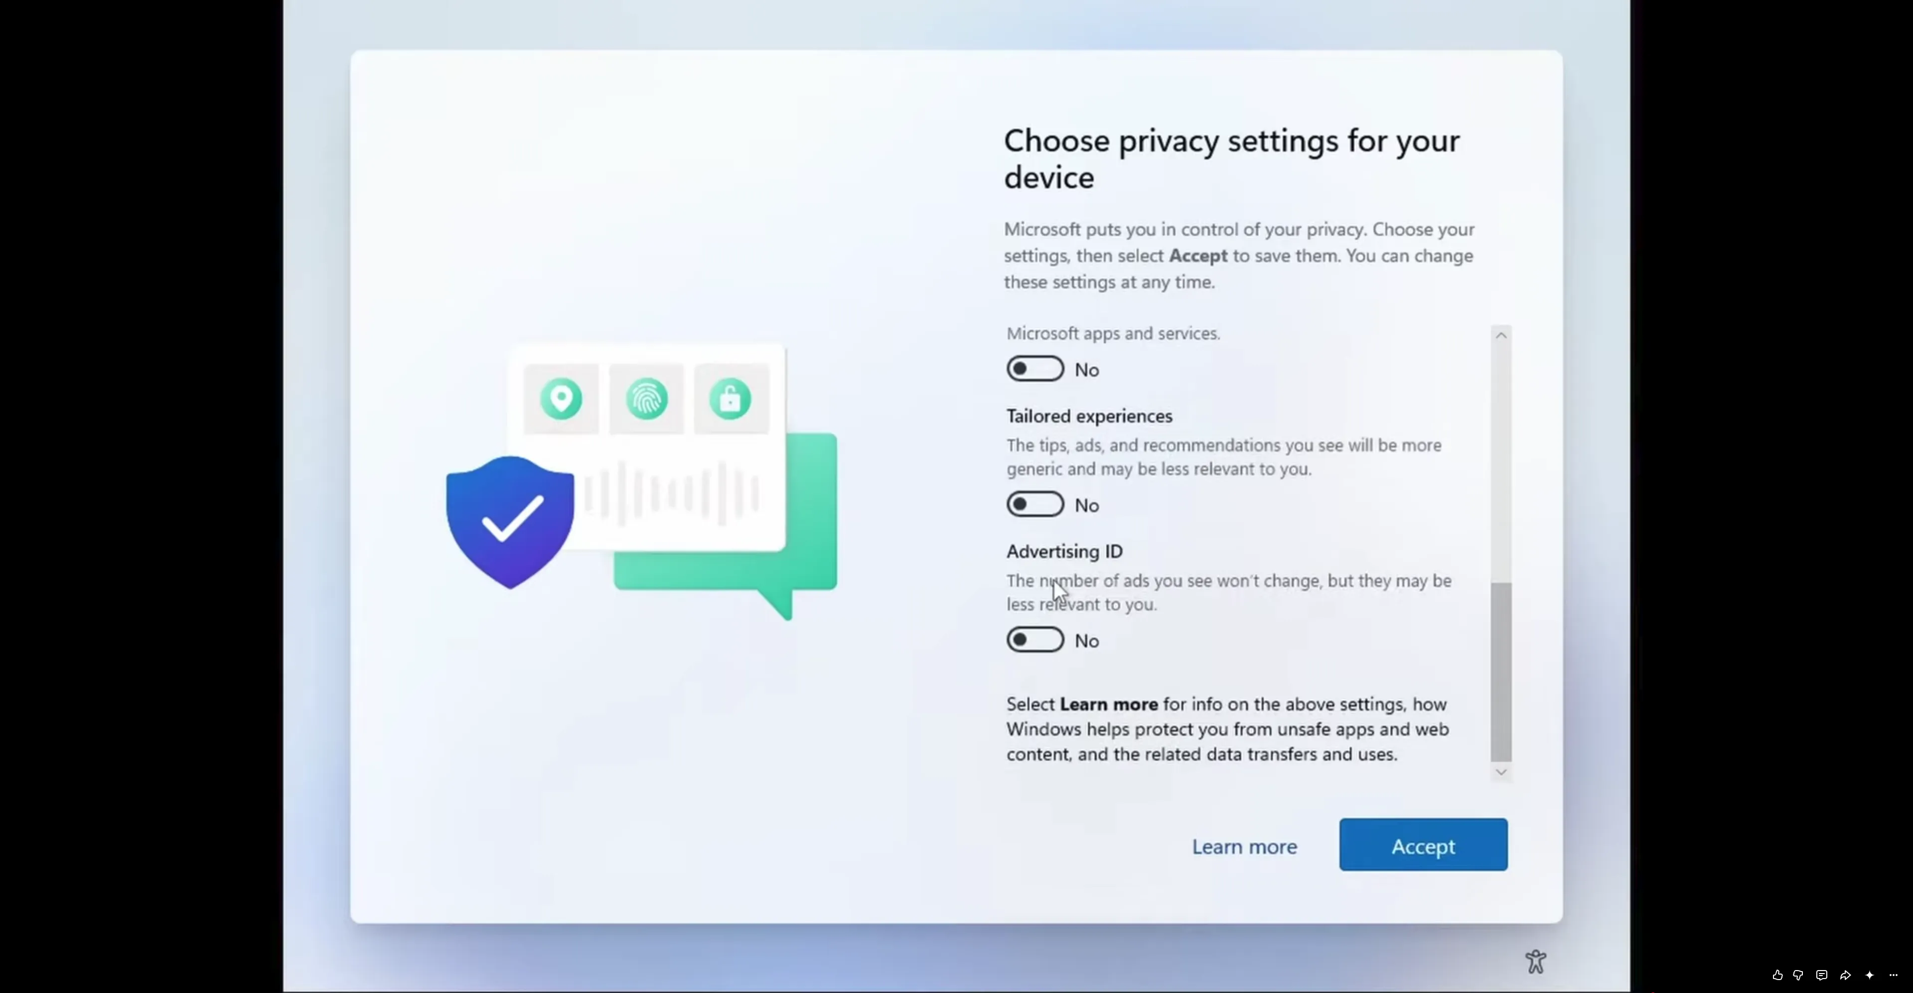Click the thumbs-up like icon
Screen dimensions: 1913x993
[x=1777, y=975]
